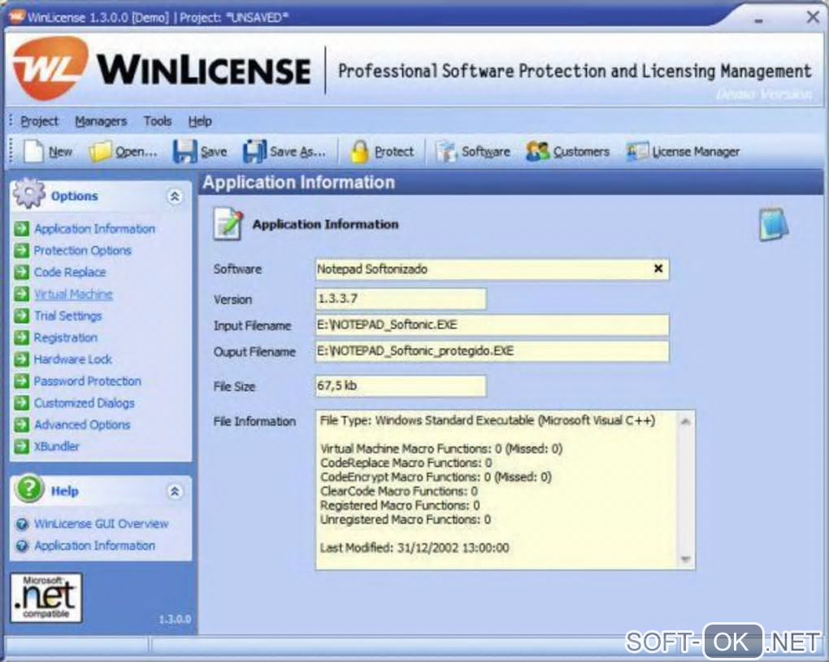The image size is (829, 662).
Task: Open the Registration section
Action: (x=66, y=337)
